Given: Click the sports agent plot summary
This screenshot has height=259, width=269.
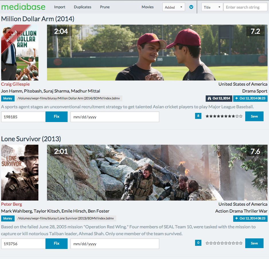Looking at the screenshot, I should click(x=127, y=107).
